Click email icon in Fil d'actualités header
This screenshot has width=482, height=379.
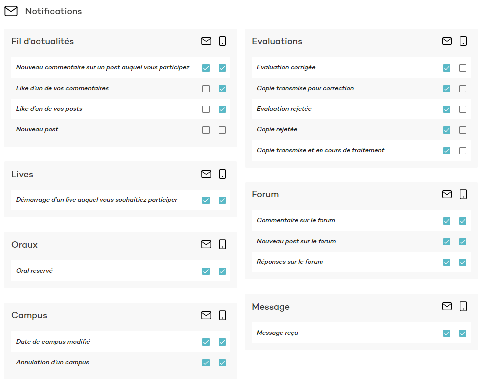point(206,41)
